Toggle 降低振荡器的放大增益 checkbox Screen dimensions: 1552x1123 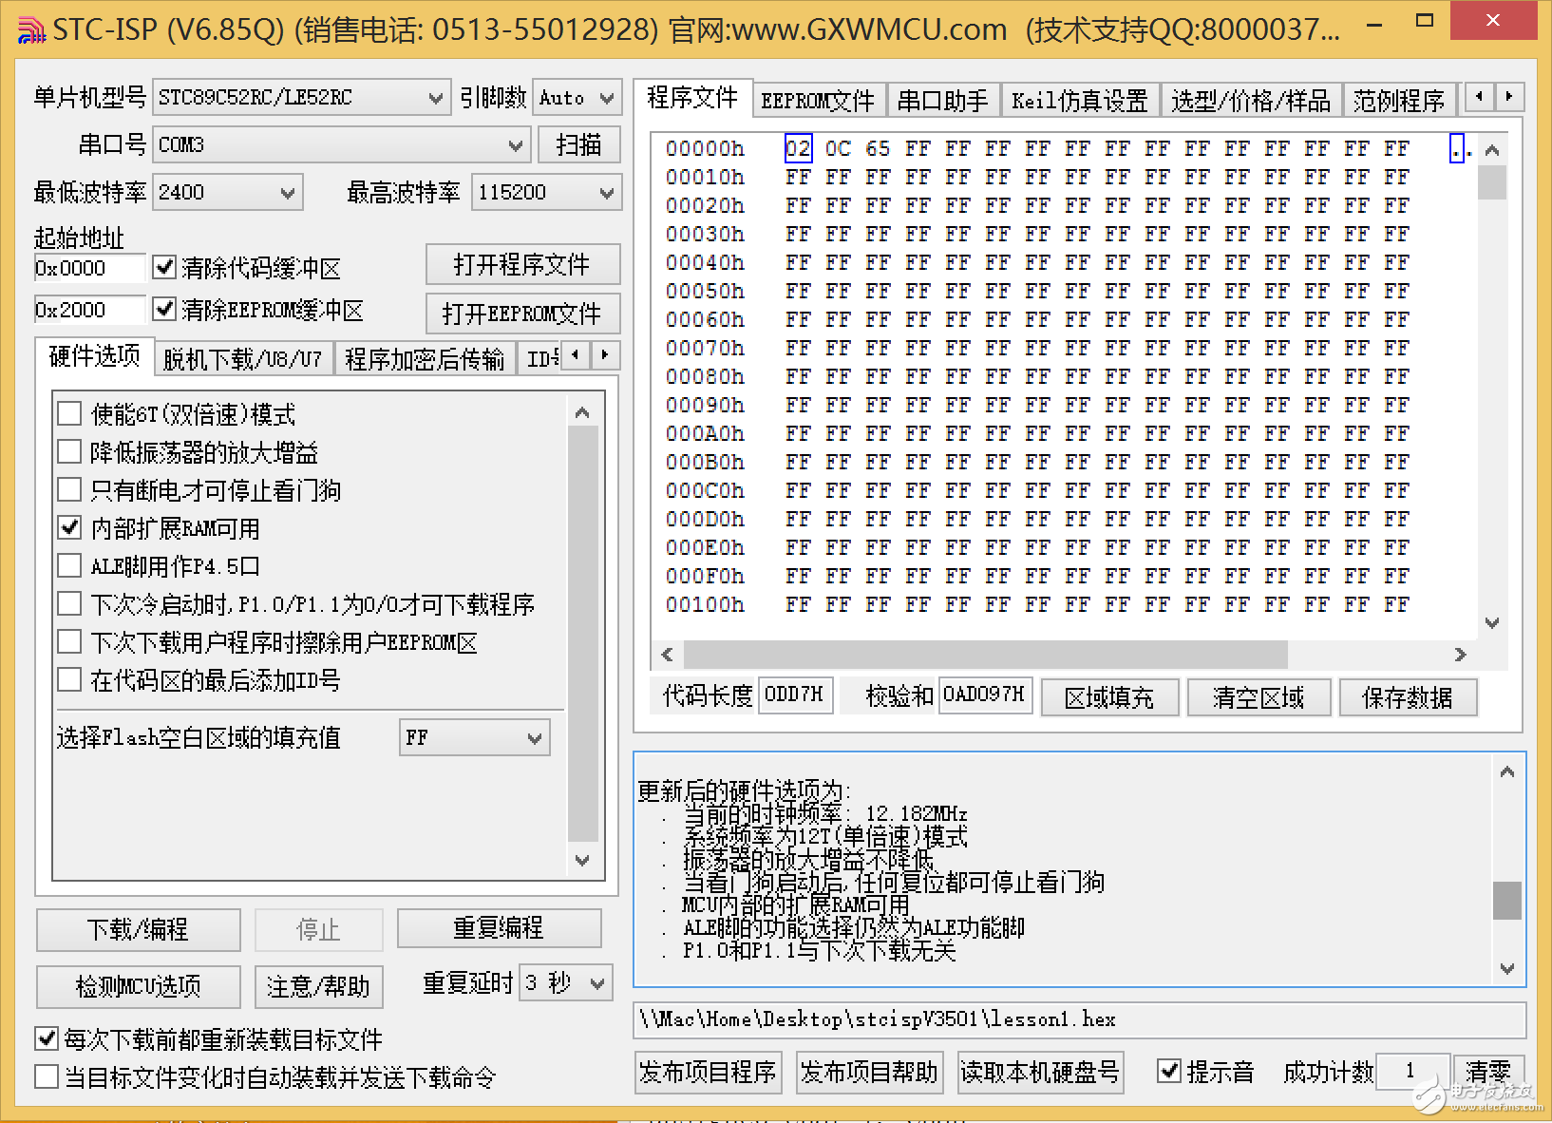coord(69,451)
